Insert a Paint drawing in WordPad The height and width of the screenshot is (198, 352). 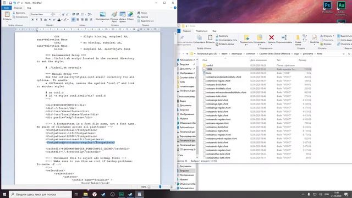point(114,15)
